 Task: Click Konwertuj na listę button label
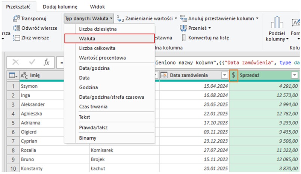pos(209,38)
